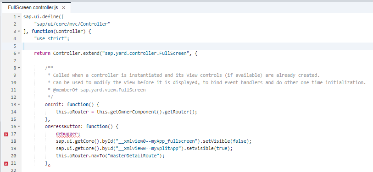Collapse the fold arrow on line 6

tap(19, 54)
